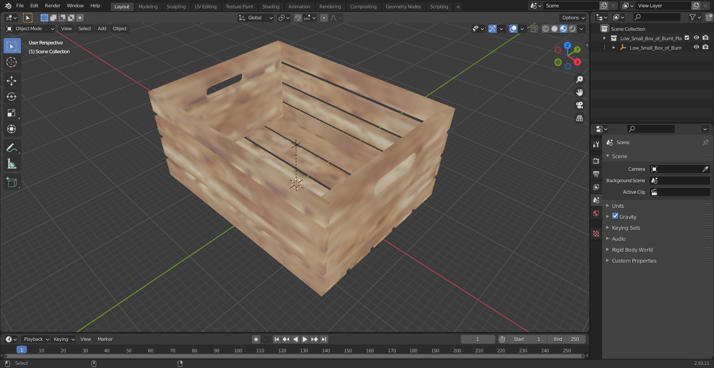Image resolution: width=714 pixels, height=368 pixels.
Task: Select the Measure tool
Action: tap(11, 164)
